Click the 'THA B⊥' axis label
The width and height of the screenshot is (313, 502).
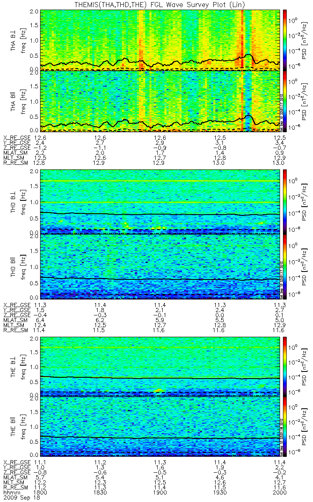13,40
